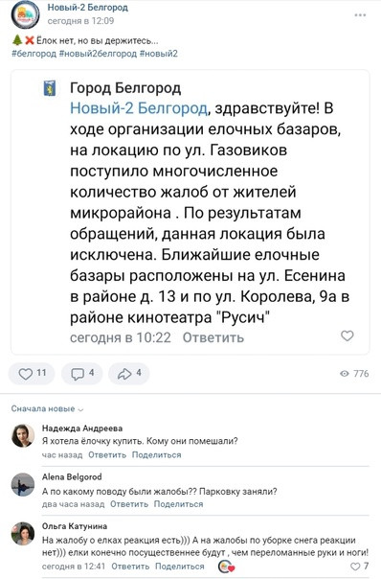Image resolution: width=381 pixels, height=579 pixels.
Task: Open comments via the speech bubble icon
Action: click(x=82, y=374)
